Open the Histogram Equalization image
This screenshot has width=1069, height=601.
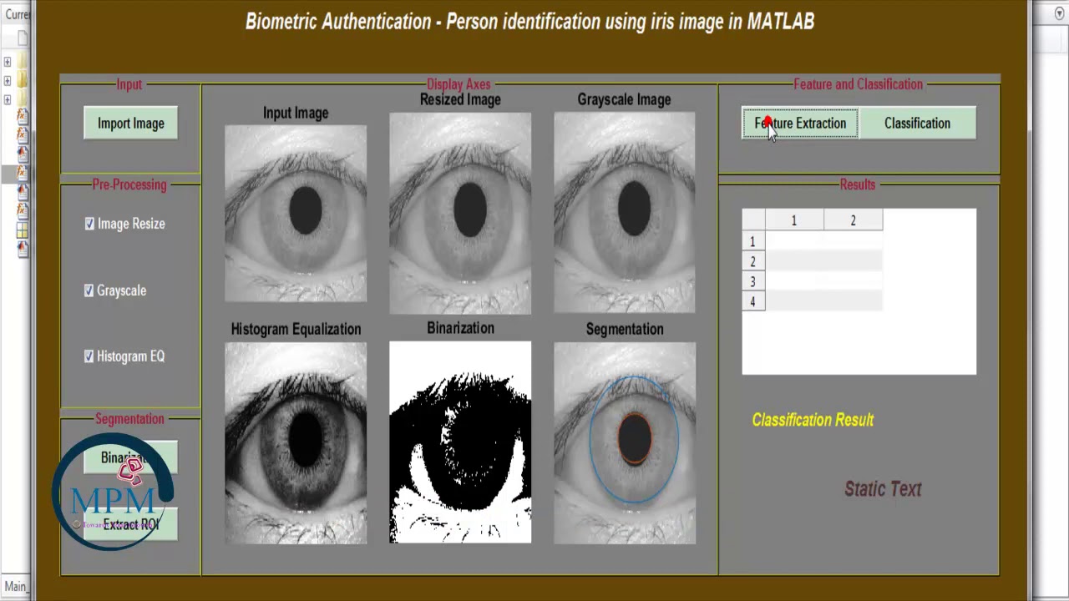(x=296, y=442)
